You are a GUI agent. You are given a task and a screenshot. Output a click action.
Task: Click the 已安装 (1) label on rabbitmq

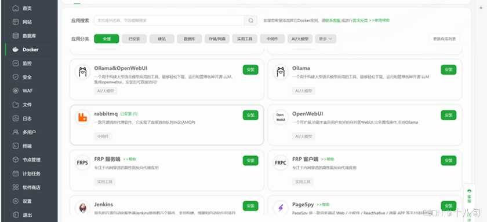(129, 114)
